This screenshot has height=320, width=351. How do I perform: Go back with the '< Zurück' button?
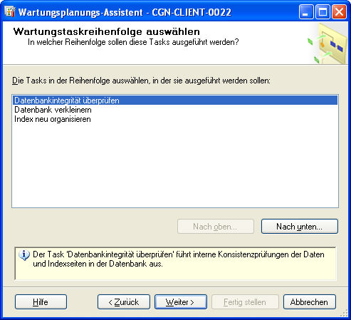tap(124, 302)
